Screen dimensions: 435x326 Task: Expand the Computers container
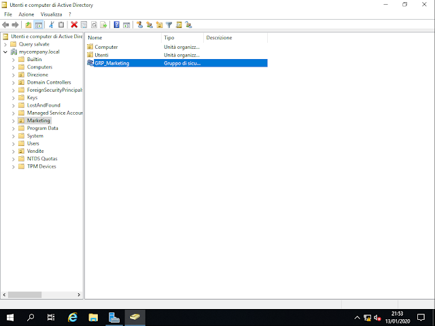point(14,67)
